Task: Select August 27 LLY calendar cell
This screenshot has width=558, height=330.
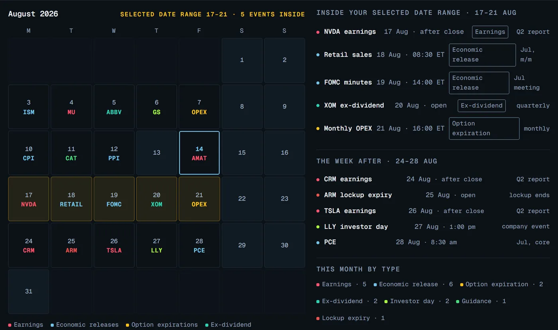Action: (157, 246)
